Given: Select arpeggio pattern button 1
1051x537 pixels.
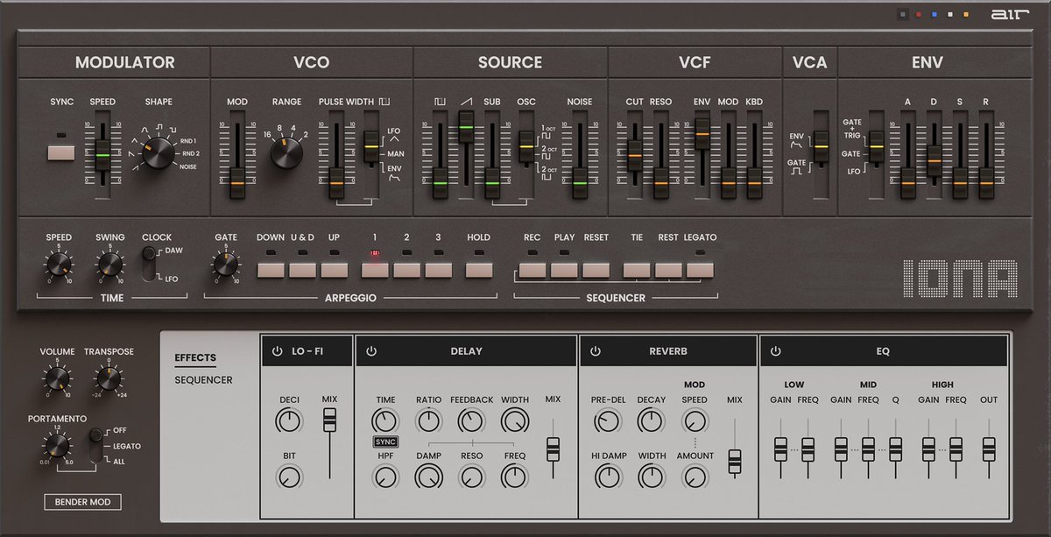Looking at the screenshot, I should click(x=374, y=268).
